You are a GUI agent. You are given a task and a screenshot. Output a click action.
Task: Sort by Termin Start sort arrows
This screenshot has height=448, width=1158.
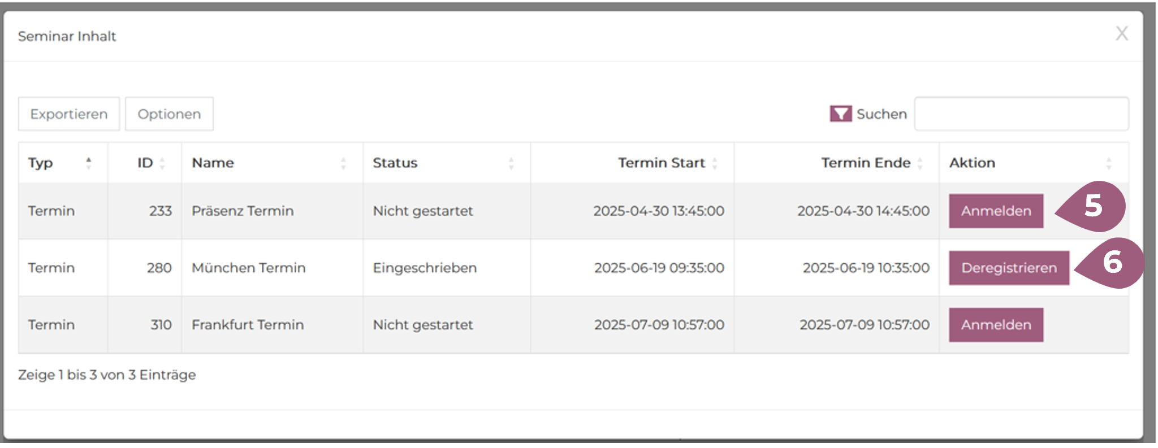click(715, 163)
